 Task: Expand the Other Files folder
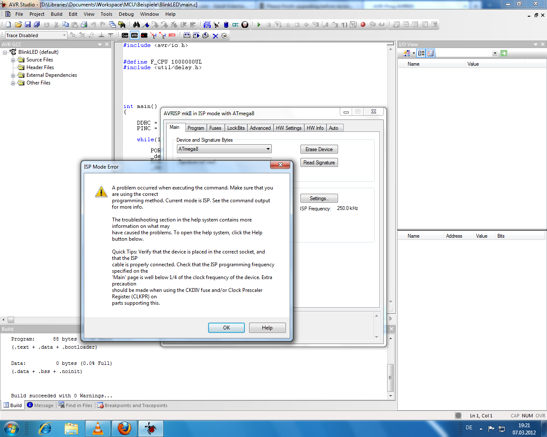[13, 83]
